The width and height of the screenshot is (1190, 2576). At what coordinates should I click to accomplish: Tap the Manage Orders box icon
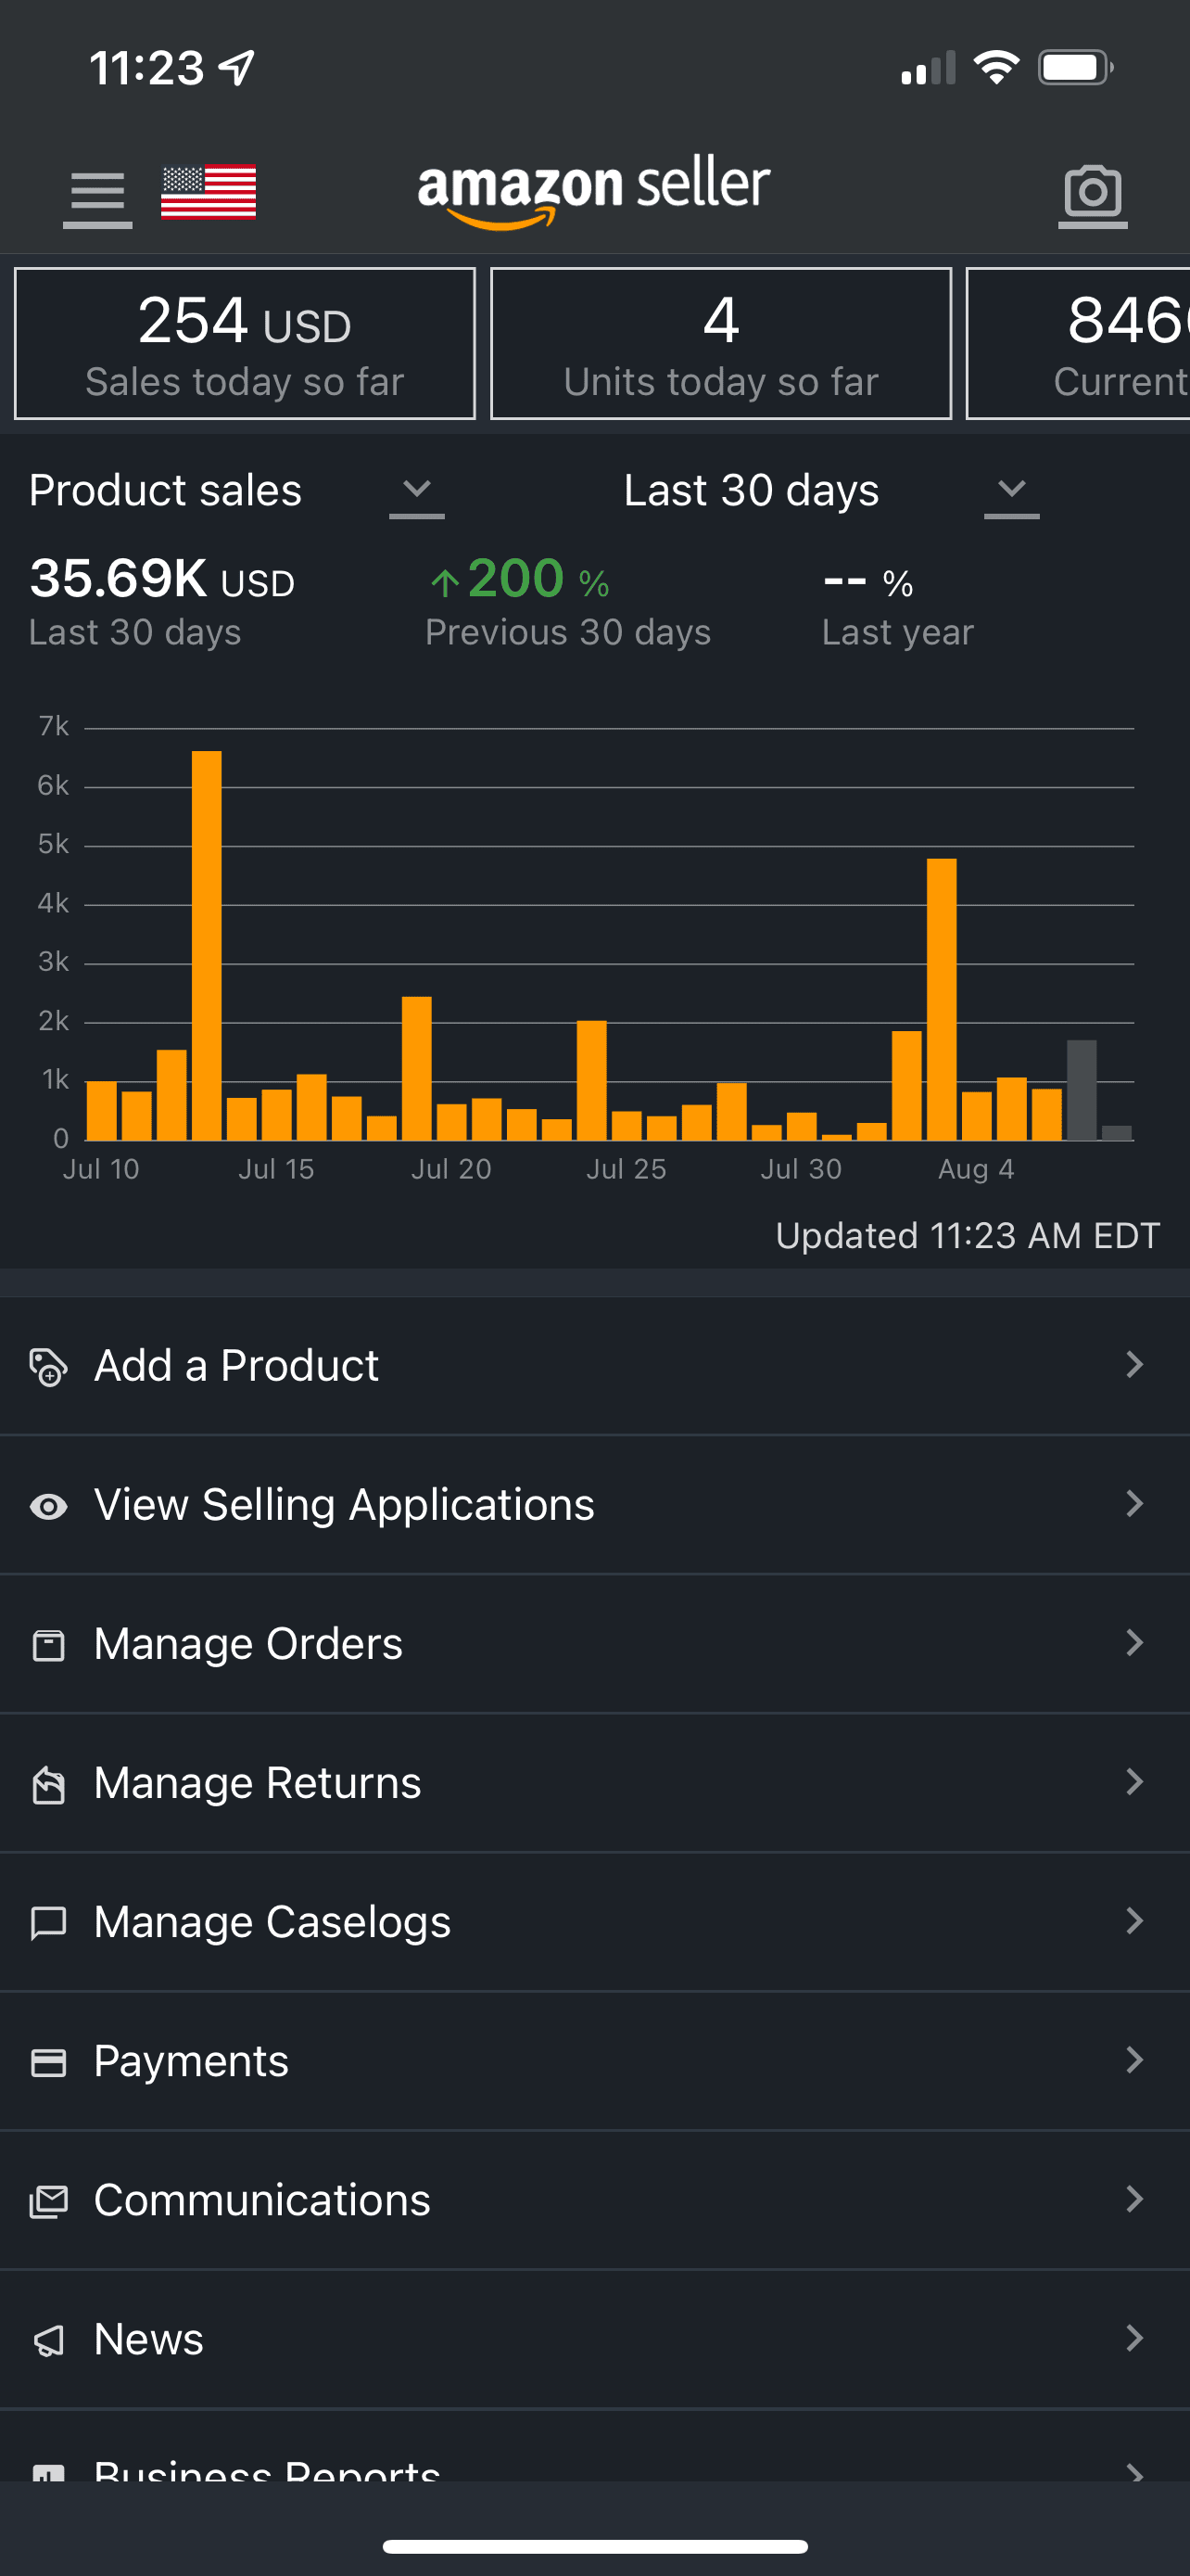click(x=48, y=1644)
